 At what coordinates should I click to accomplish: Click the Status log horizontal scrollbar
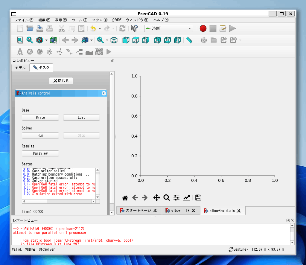coord(59,201)
